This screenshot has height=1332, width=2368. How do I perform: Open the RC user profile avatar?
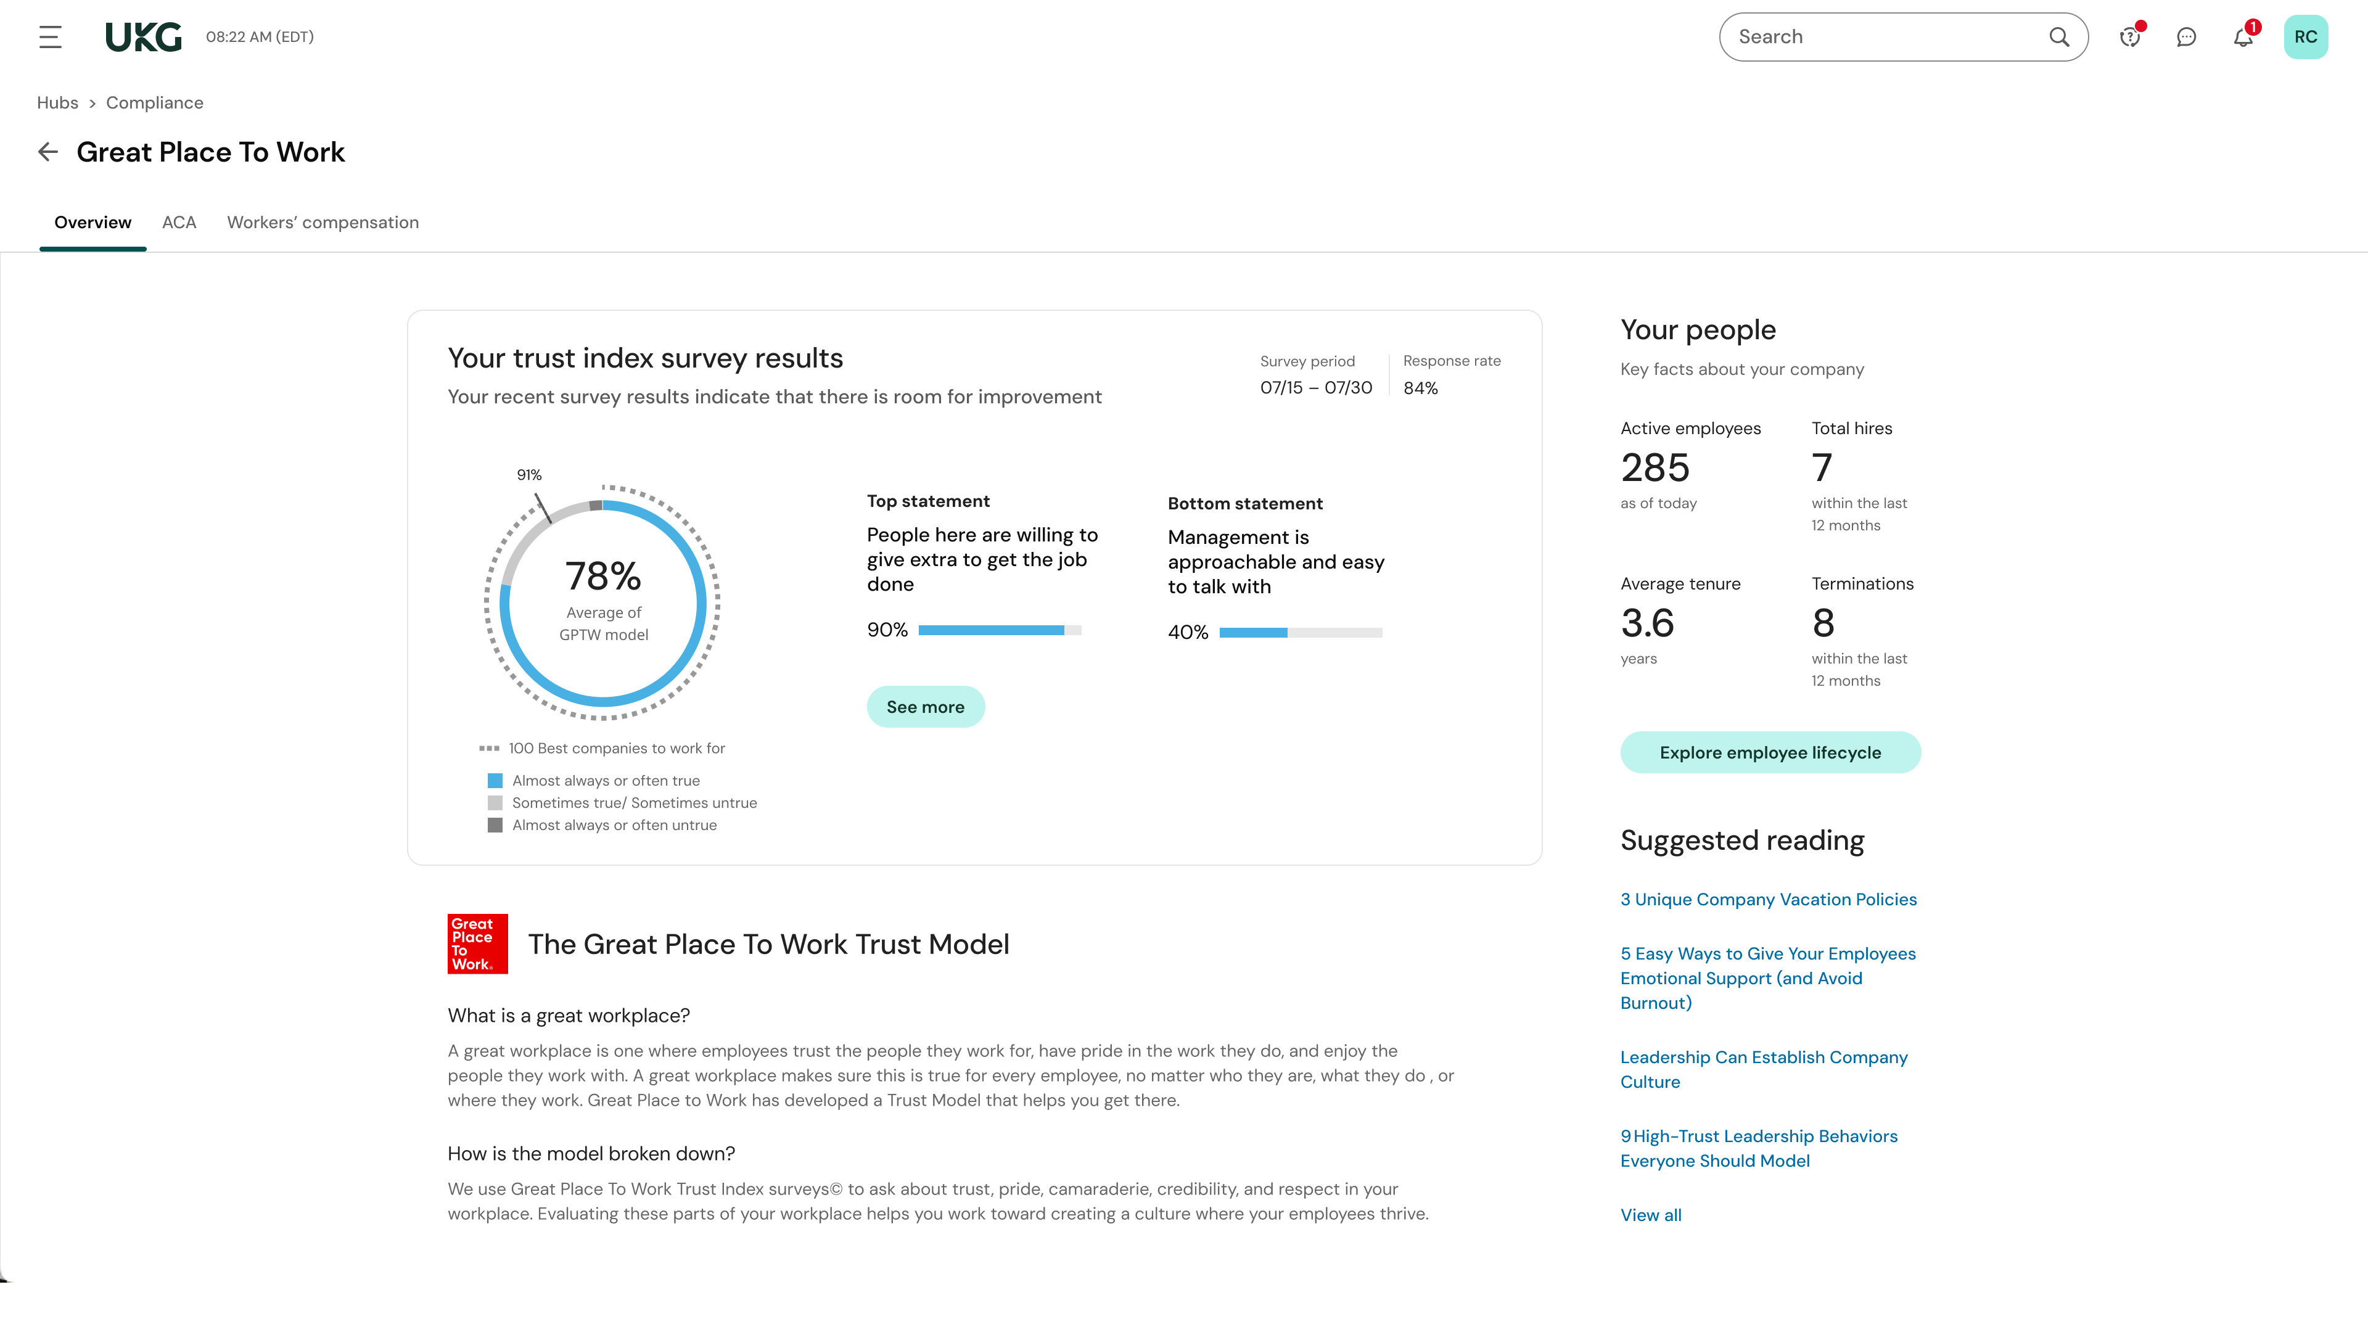(x=2306, y=37)
